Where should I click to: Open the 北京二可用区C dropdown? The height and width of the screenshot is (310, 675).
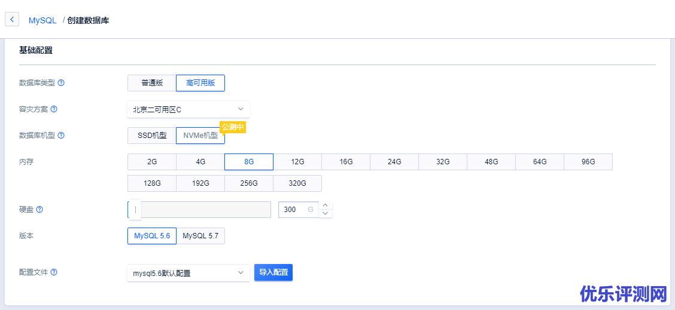[188, 109]
